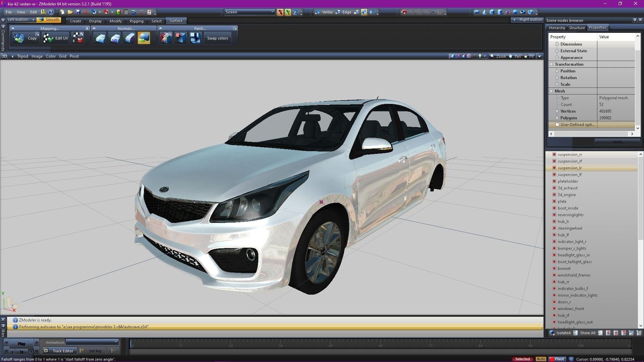The image size is (644, 362).
Task: Click the Save file toolbar icon
Action: (78, 12)
